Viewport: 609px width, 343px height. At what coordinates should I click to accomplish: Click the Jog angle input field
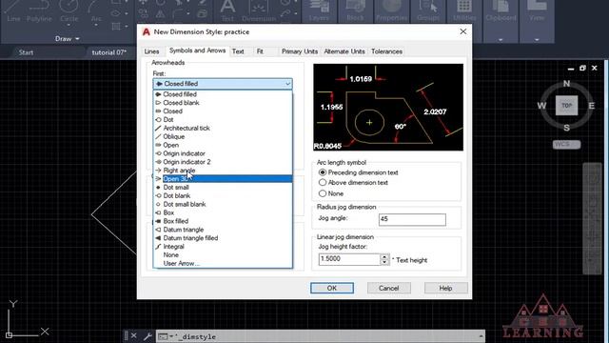[x=412, y=219]
